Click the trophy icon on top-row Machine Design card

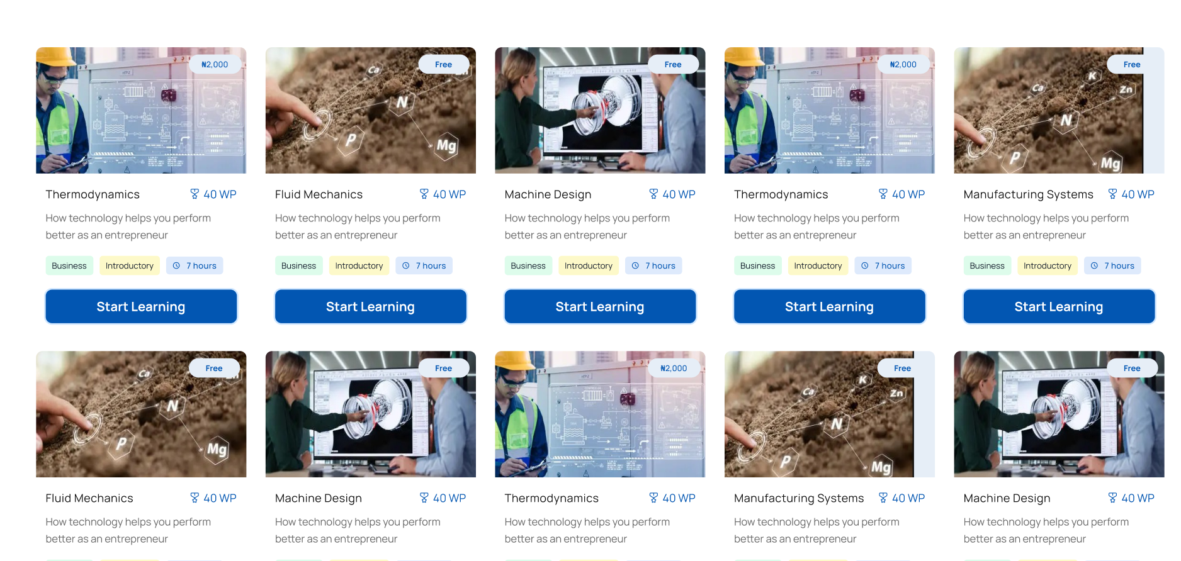[x=653, y=194]
